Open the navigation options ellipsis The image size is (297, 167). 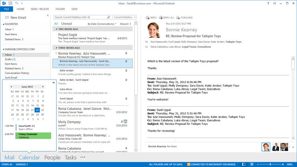pyautogui.click(x=83, y=157)
